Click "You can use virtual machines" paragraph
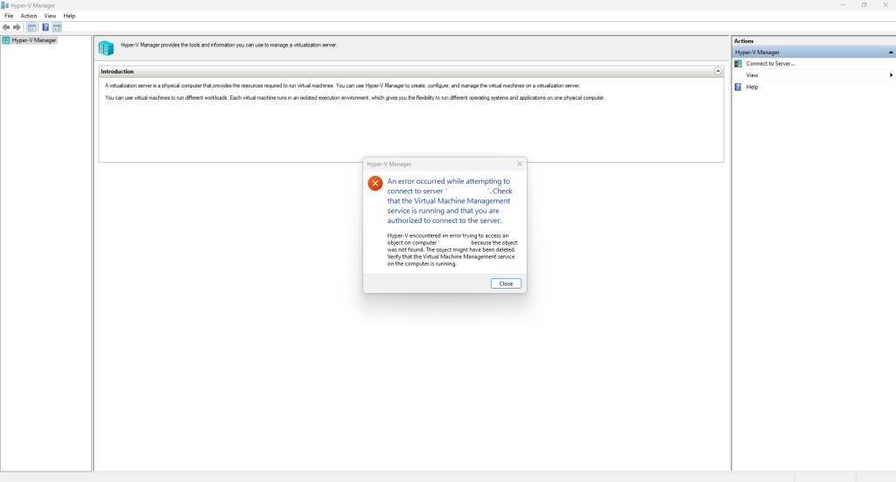896x482 pixels. point(355,98)
